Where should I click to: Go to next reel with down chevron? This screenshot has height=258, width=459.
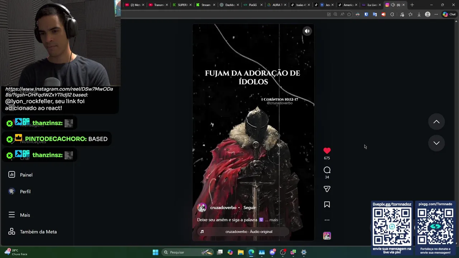pos(436,143)
